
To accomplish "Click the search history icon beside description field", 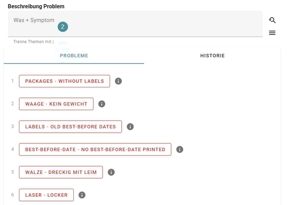I will point(272,20).
